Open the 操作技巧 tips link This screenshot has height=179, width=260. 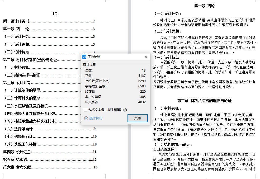tap(96, 118)
